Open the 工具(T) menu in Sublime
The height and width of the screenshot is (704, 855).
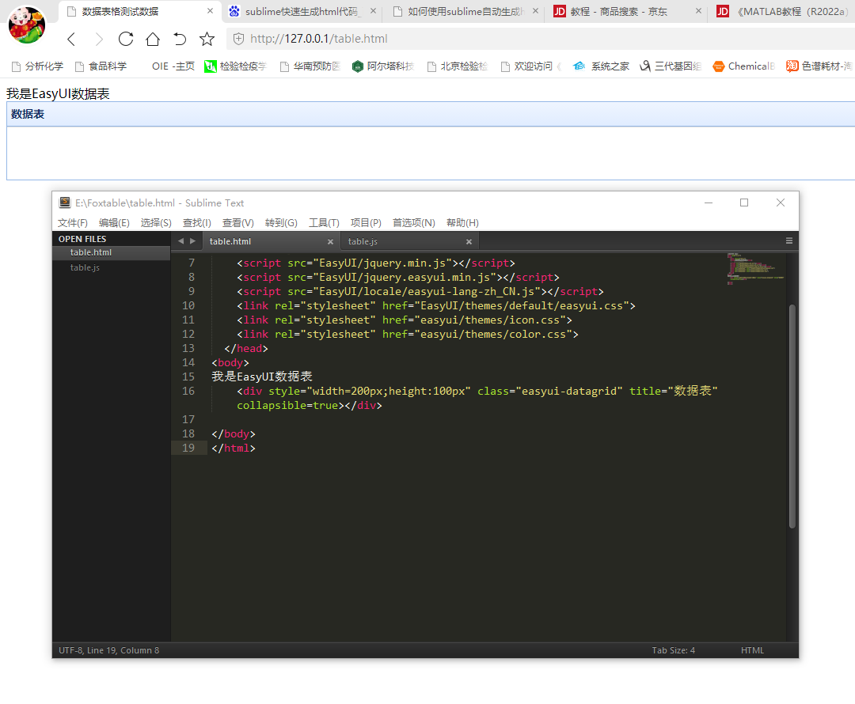pos(324,223)
